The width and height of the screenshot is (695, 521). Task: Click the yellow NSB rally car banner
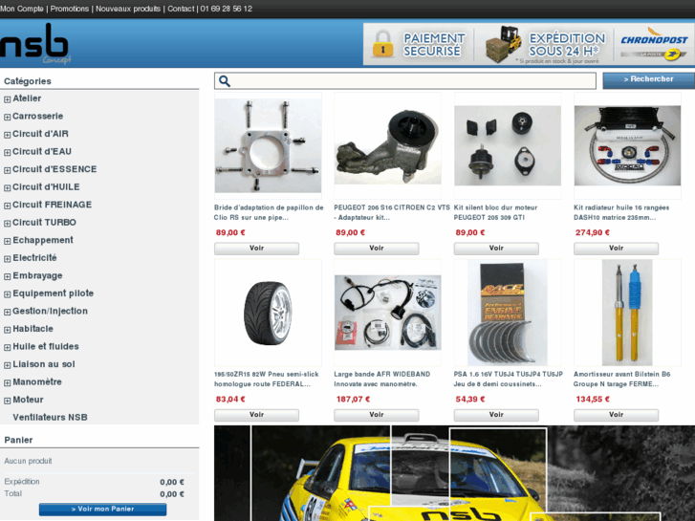(454, 473)
